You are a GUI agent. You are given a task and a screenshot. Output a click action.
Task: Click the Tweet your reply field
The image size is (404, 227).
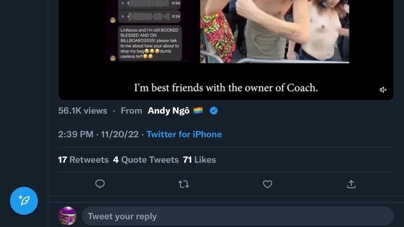pos(237,216)
